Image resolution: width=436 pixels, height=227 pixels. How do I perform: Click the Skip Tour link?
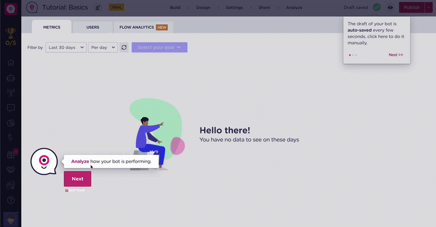pyautogui.click(x=75, y=191)
